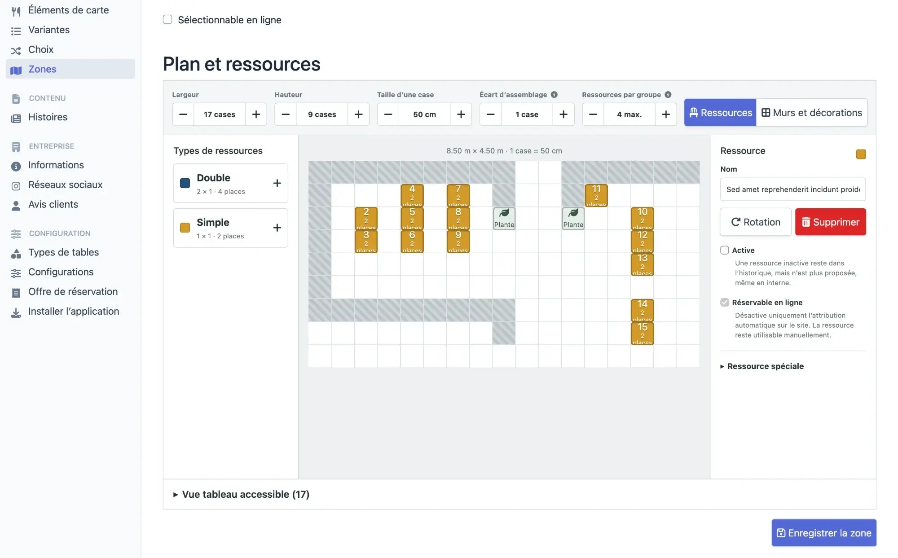Image resolution: width=898 pixels, height=558 pixels.
Task: Increase Ressources par groupe with plus
Action: [666, 114]
